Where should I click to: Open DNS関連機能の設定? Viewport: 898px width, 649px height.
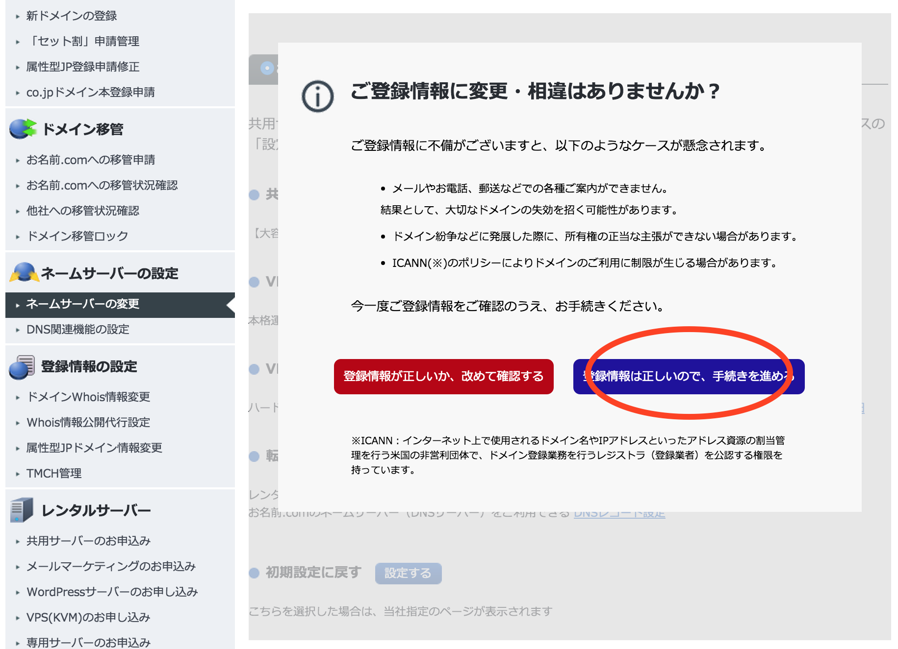tap(77, 329)
